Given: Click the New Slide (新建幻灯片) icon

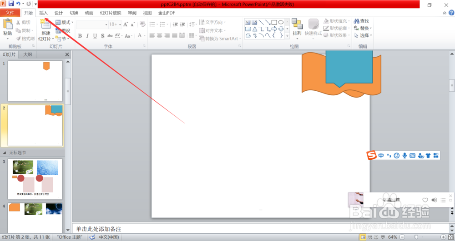Looking at the screenshot, I should (x=45, y=25).
